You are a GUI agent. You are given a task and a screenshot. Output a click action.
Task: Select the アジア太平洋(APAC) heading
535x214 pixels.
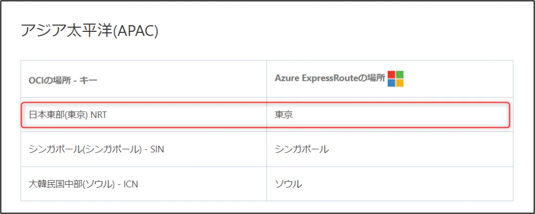click(90, 31)
